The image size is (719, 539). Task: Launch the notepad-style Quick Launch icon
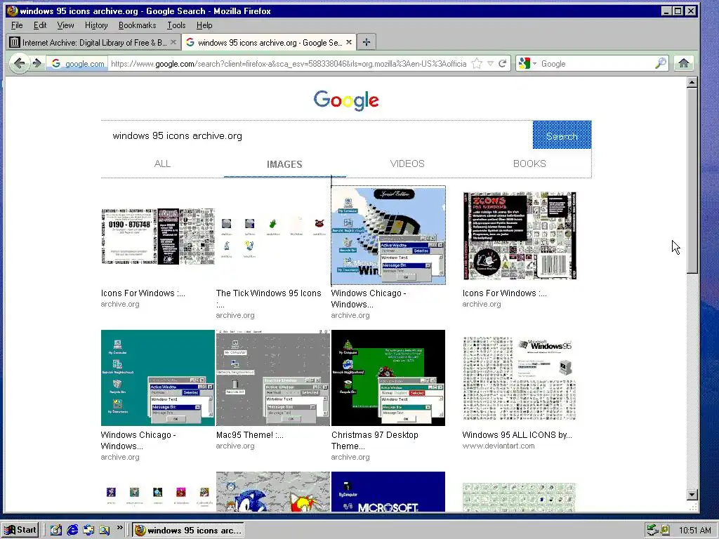coord(56,531)
